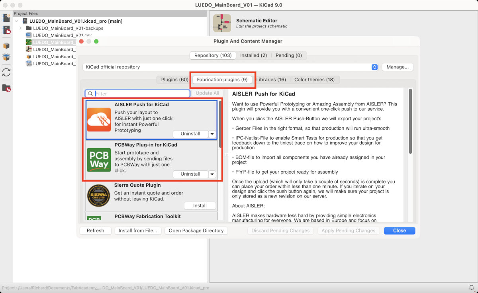Image resolution: width=478 pixels, height=293 pixels.
Task: Open the Fabrication plugins (9) tab
Action: (222, 80)
